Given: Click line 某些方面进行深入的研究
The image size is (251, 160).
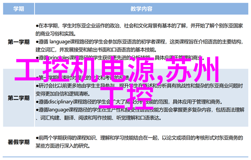Looking at the screenshot, I should point(62,146).
